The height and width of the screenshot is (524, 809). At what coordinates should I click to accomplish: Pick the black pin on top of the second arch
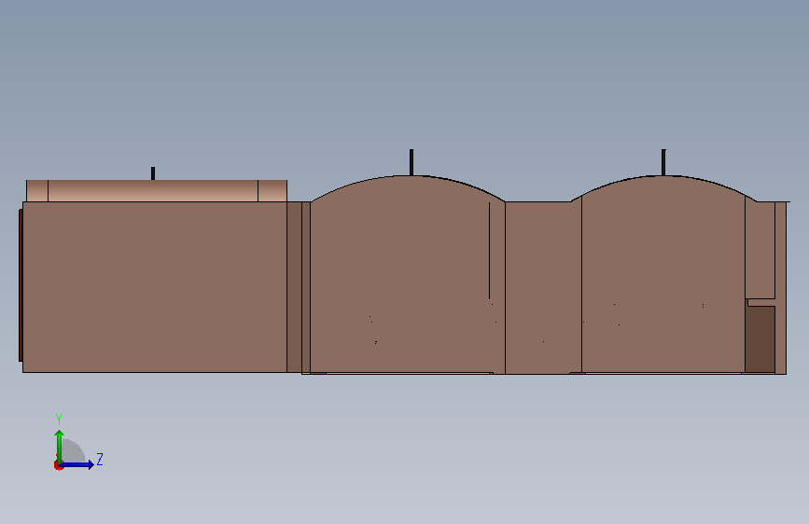coord(663,162)
